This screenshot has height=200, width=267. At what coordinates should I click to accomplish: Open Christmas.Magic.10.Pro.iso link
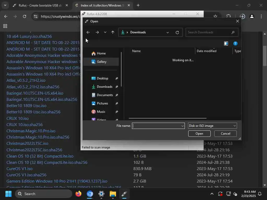click(31, 131)
